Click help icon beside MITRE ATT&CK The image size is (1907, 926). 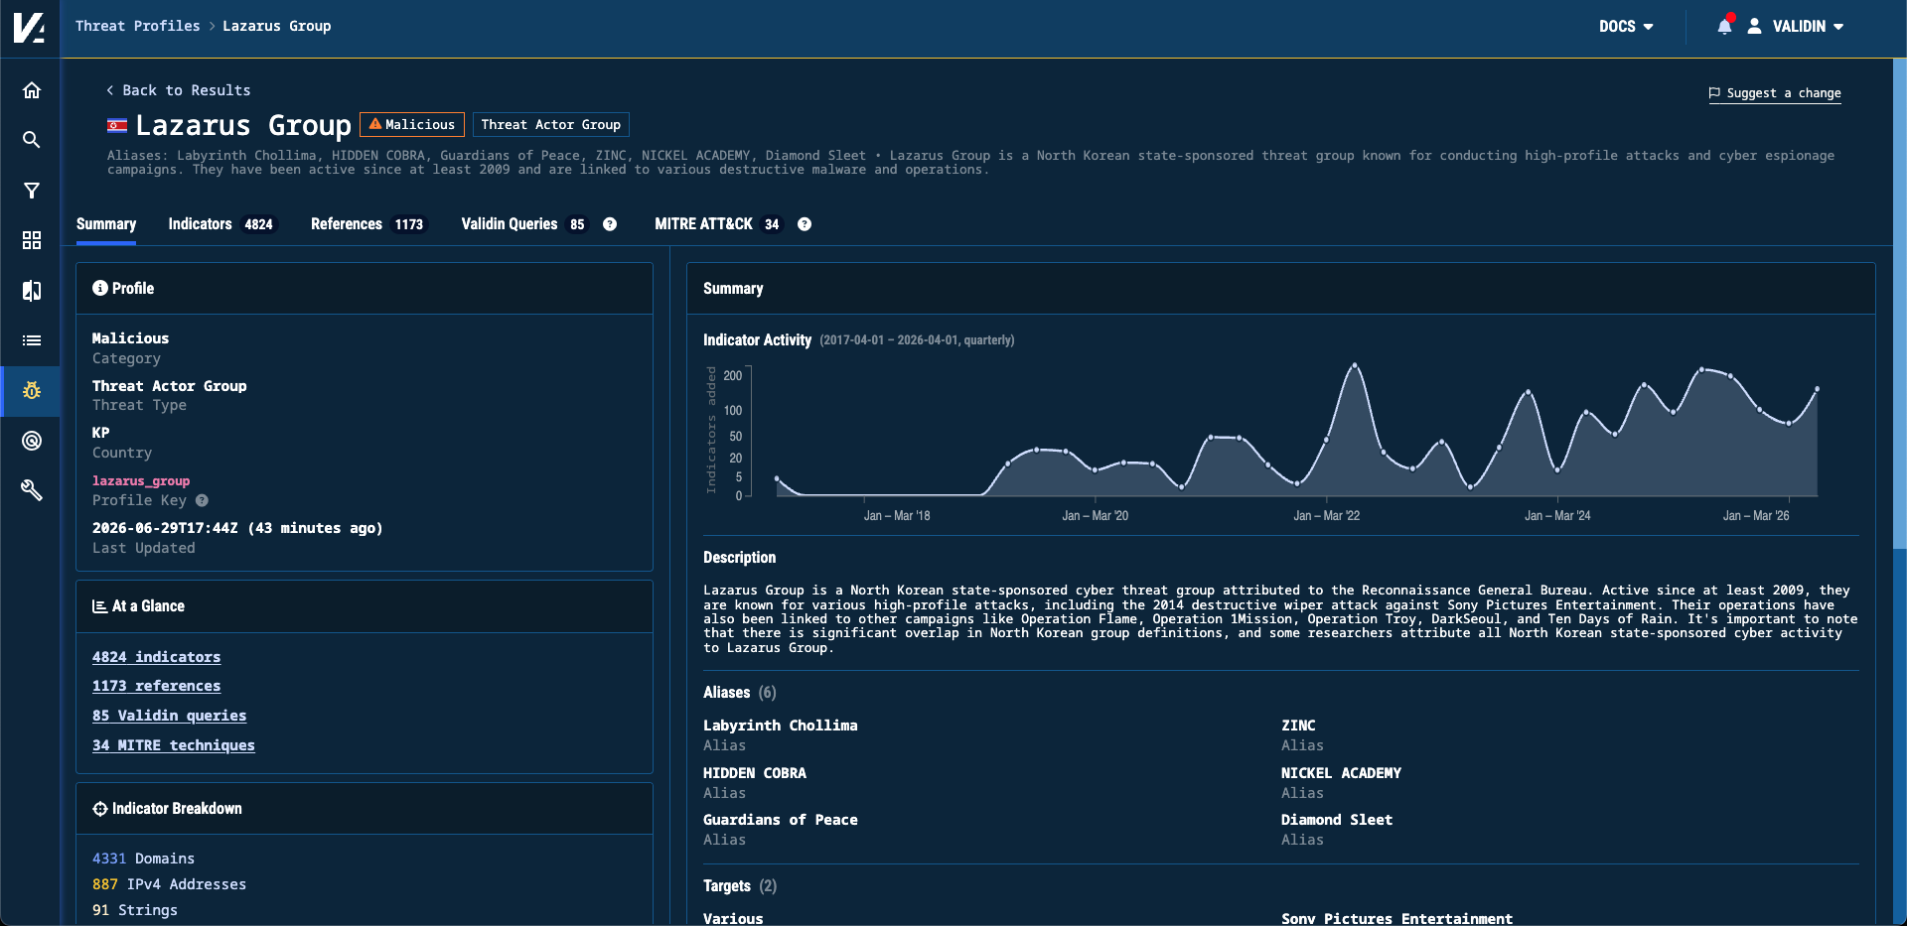click(805, 224)
